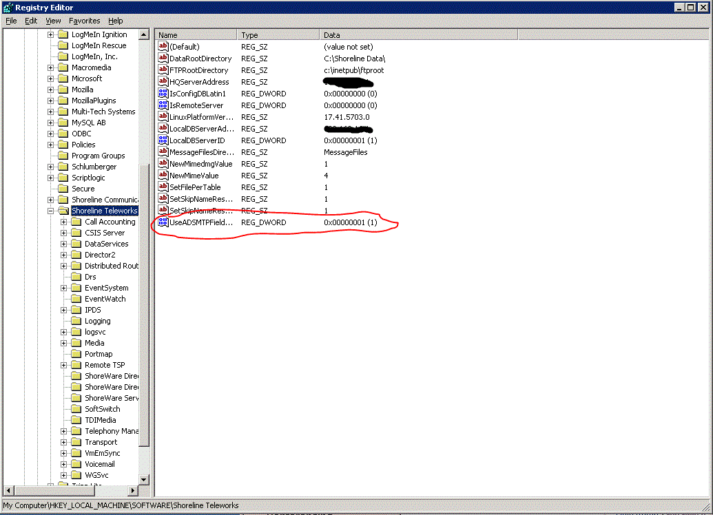This screenshot has width=713, height=515.
Task: Click the SetFilePerTable string icon
Action: click(163, 187)
